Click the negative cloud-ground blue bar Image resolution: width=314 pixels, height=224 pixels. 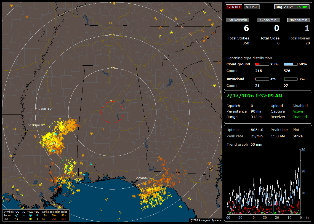click(291, 64)
